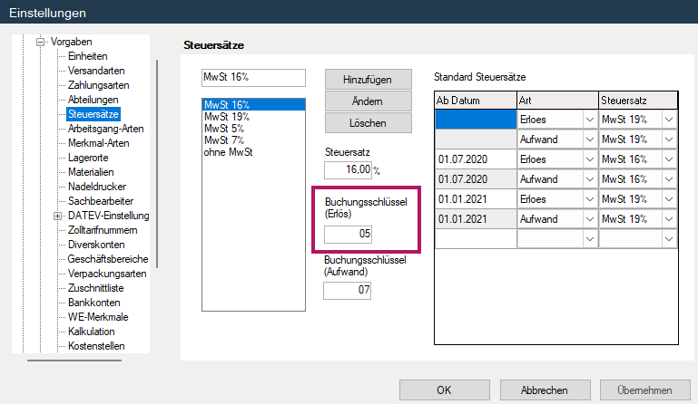The width and height of the screenshot is (698, 404).
Task: Click the Hinzufügen button
Action: 369,80
